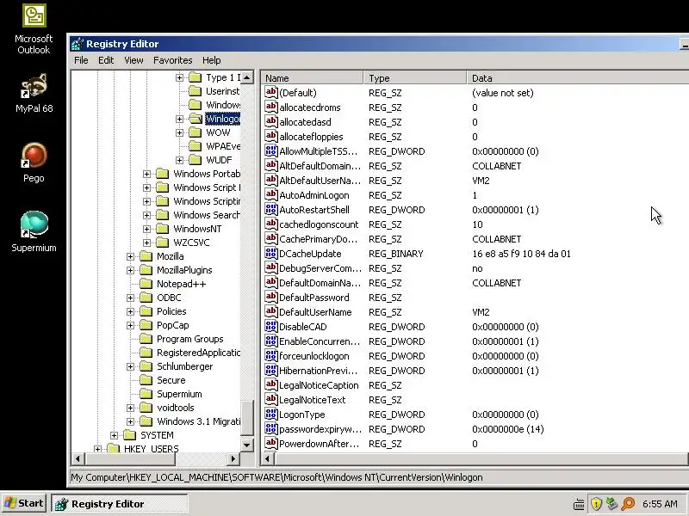
Task: Expand the MozillaPlugins key
Action: click(x=131, y=270)
